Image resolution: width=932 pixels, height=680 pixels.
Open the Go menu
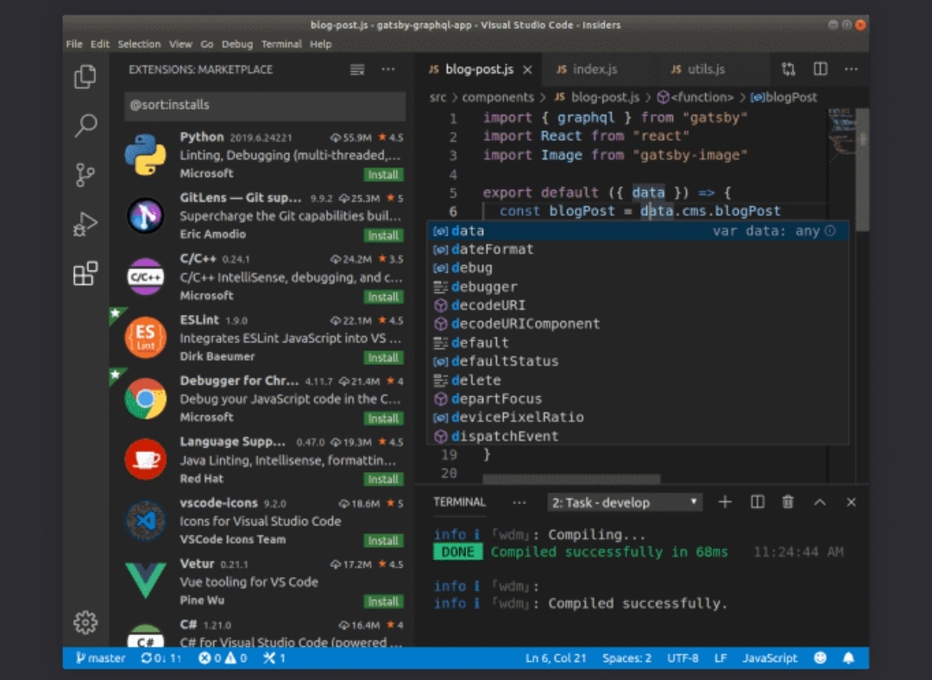207,44
